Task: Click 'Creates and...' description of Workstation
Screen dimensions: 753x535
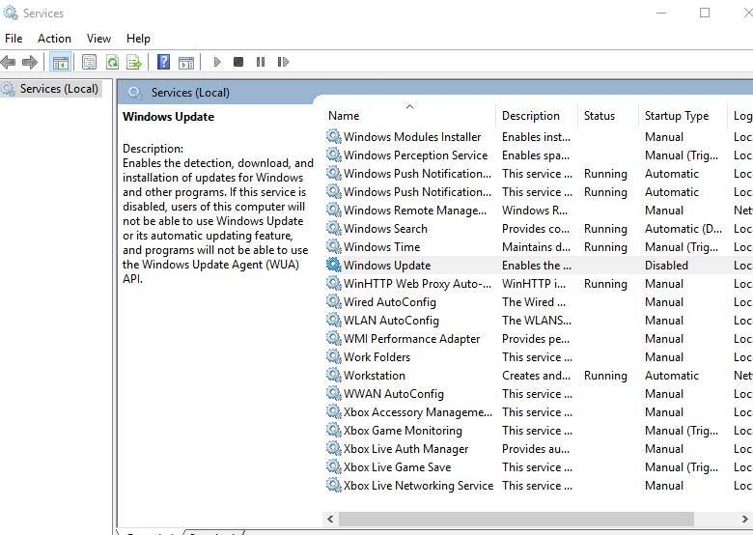Action: coord(537,376)
